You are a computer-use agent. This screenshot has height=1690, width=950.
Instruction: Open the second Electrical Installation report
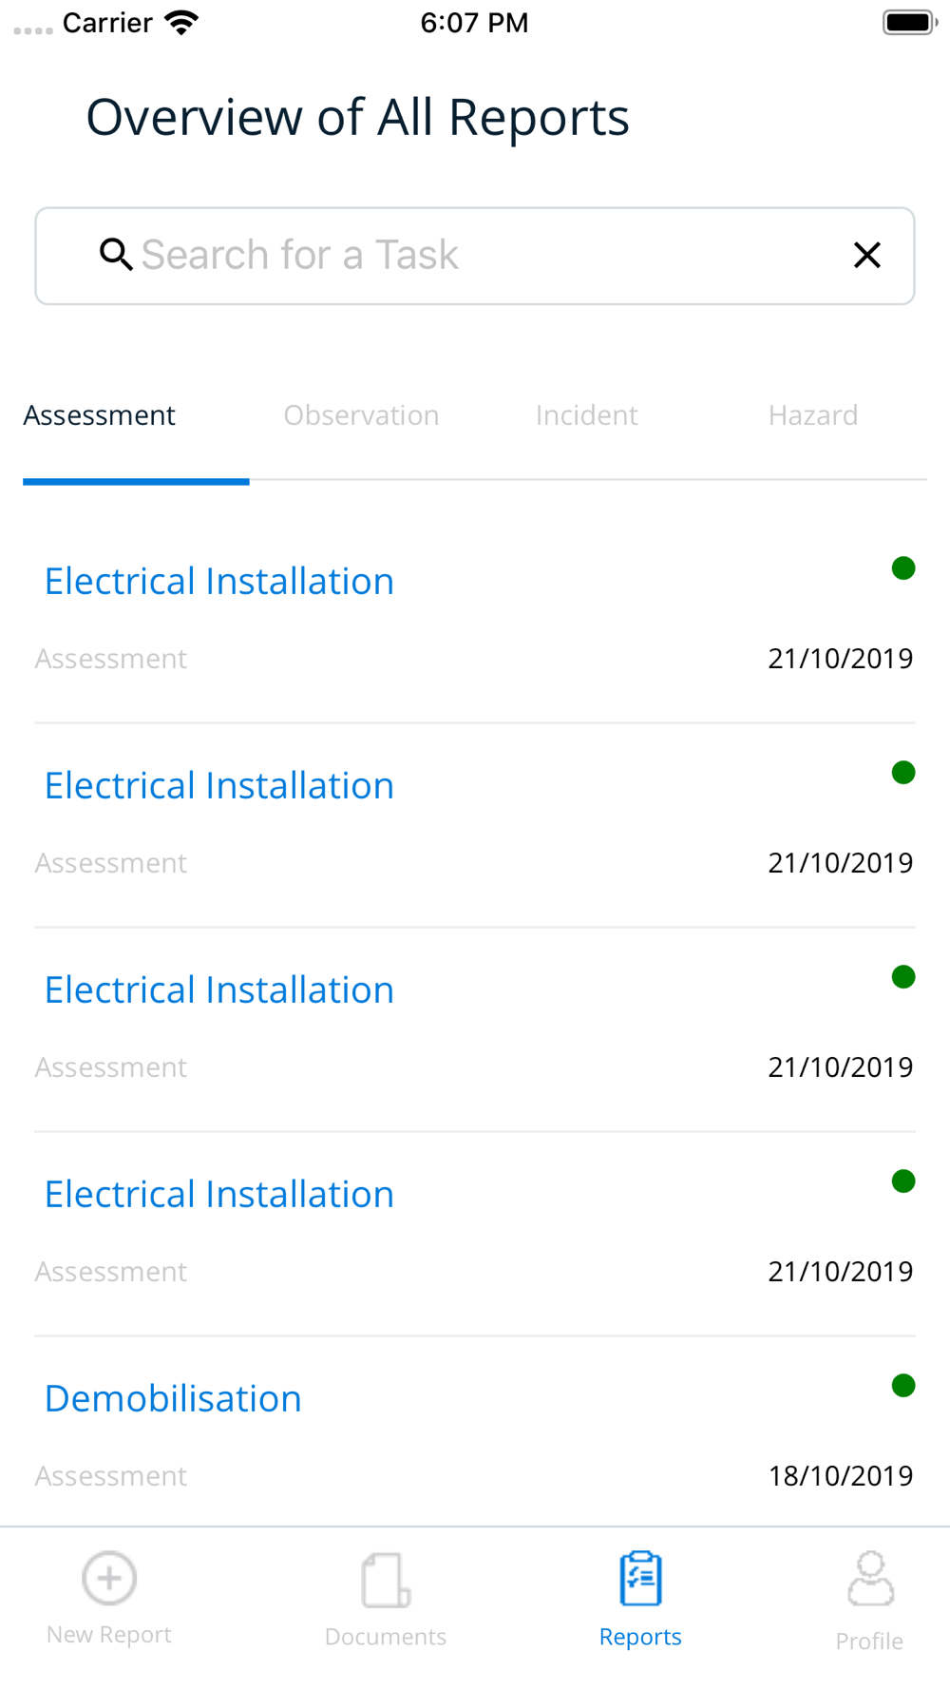[x=219, y=786]
